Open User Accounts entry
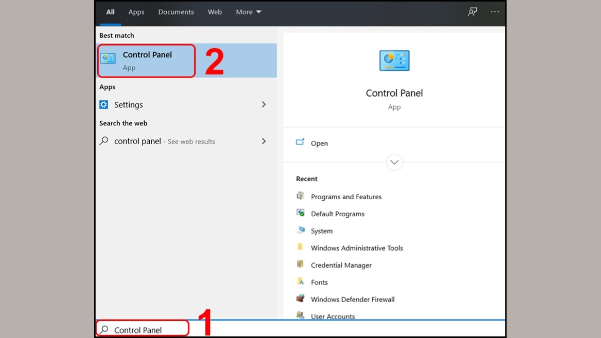Screen dimensions: 601x338 click(333, 316)
